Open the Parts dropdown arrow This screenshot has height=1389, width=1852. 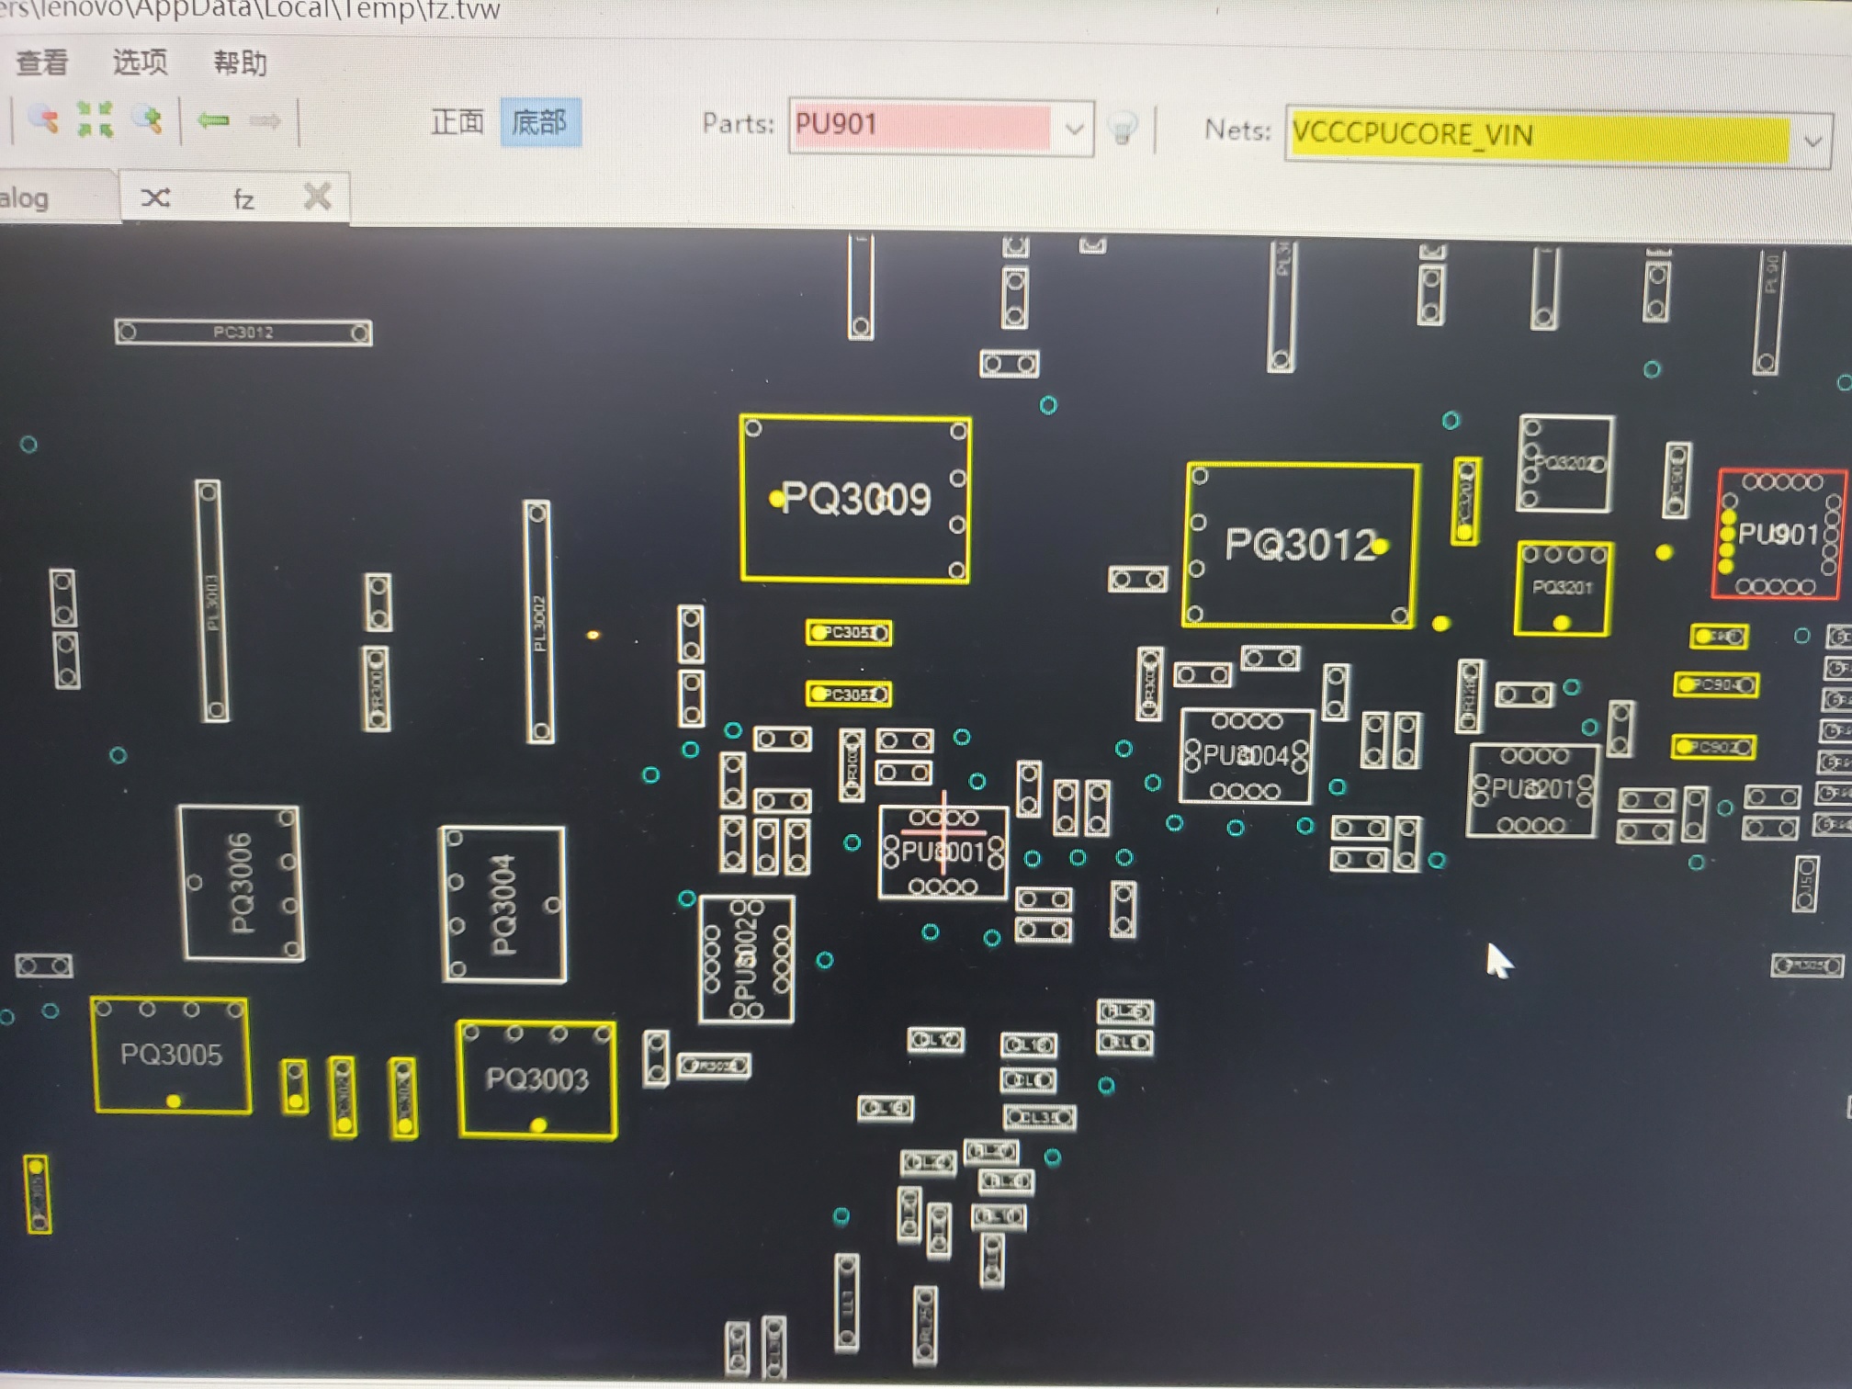coord(1073,129)
